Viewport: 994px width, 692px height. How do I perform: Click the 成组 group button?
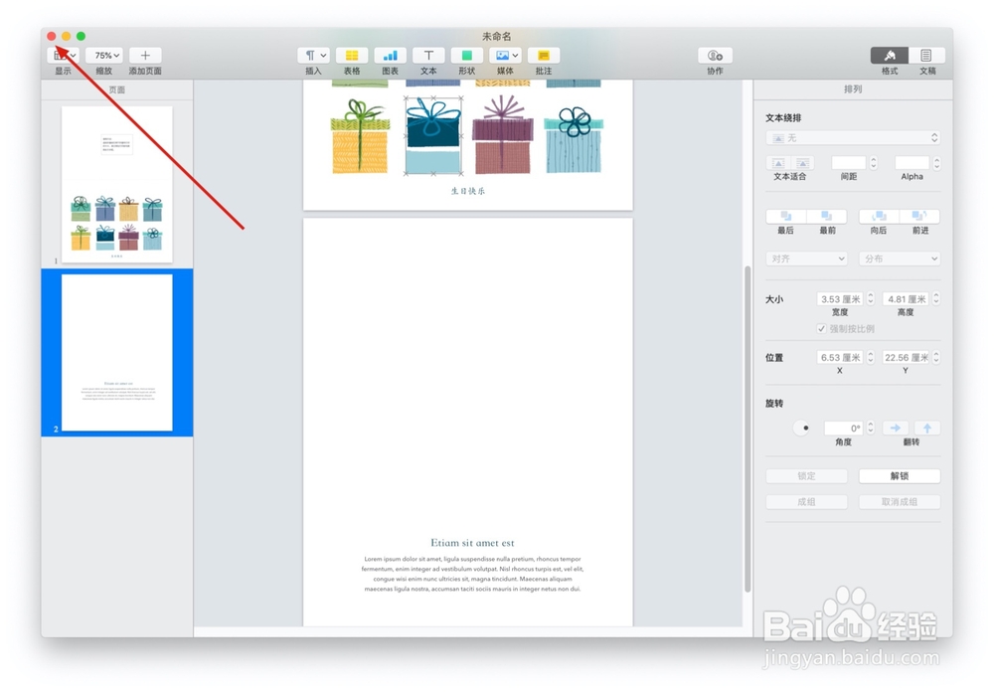tap(807, 502)
